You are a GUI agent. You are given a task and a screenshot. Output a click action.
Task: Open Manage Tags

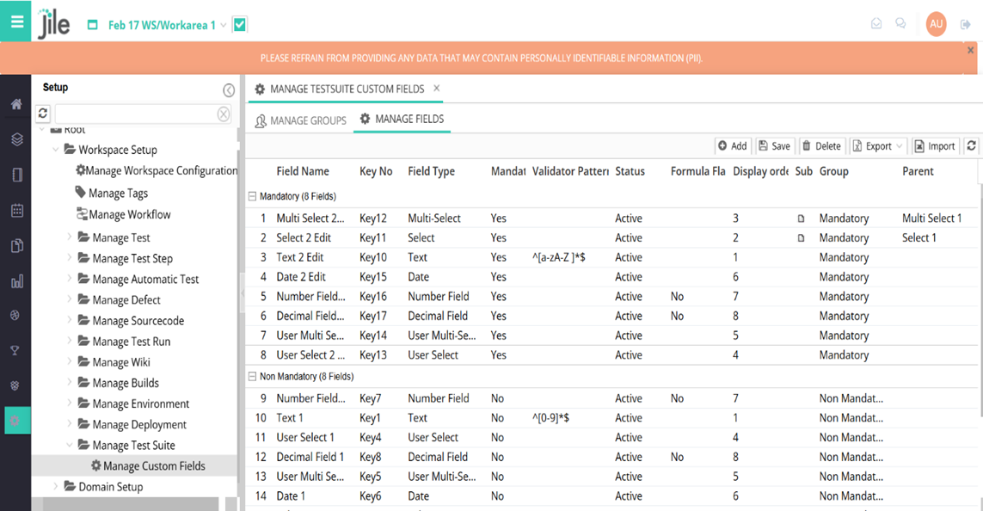(x=112, y=193)
